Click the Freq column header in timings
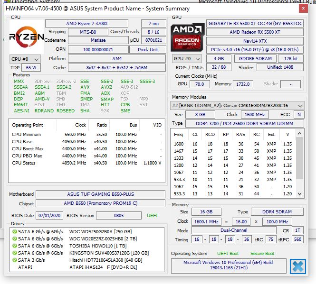 click(179, 135)
